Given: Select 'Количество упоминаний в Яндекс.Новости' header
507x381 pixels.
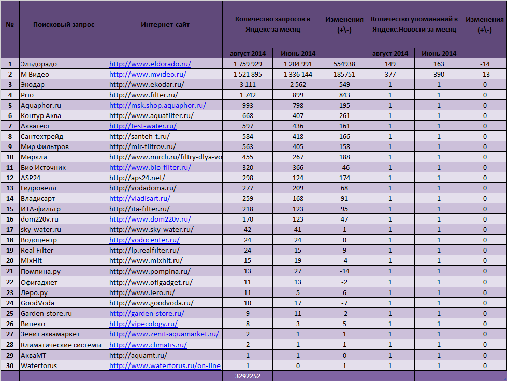Looking at the screenshot, I should (x=414, y=24).
